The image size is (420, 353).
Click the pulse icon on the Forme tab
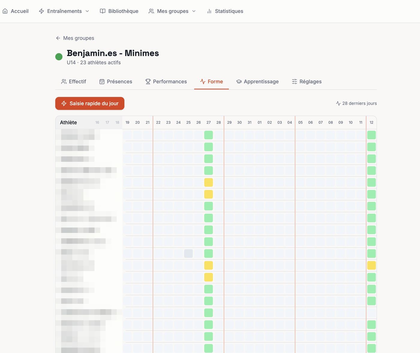[203, 82]
